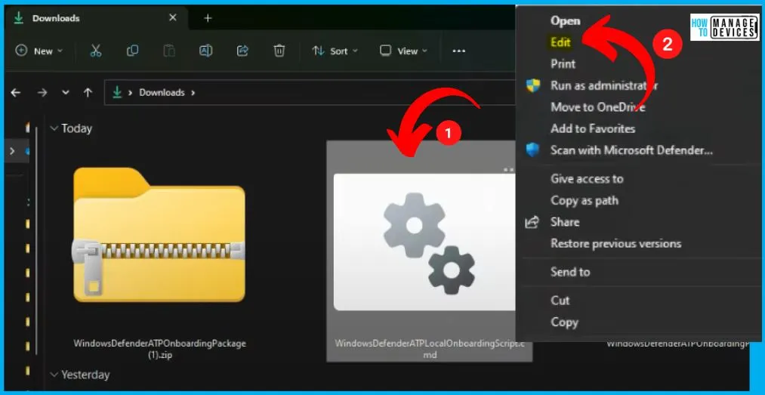Screen dimensions: 765x395
Task: Expand the navigation pane tree chevron
Action: coord(13,151)
